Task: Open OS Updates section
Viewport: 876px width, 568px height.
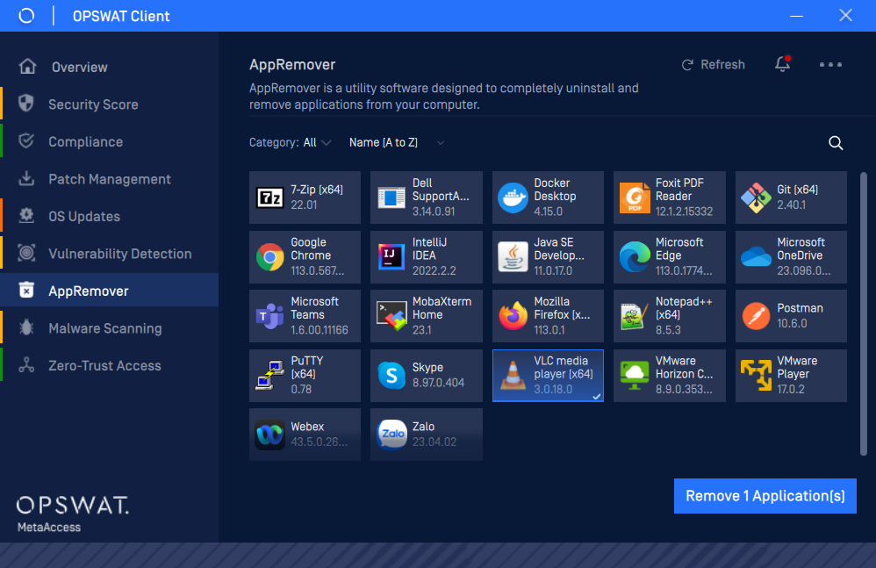Action: pyautogui.click(x=109, y=217)
